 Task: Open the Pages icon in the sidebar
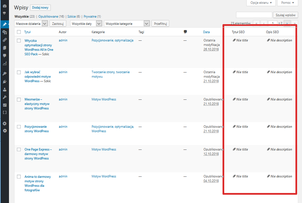coord(4,48)
